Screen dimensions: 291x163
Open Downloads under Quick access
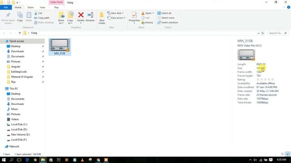[17, 51]
